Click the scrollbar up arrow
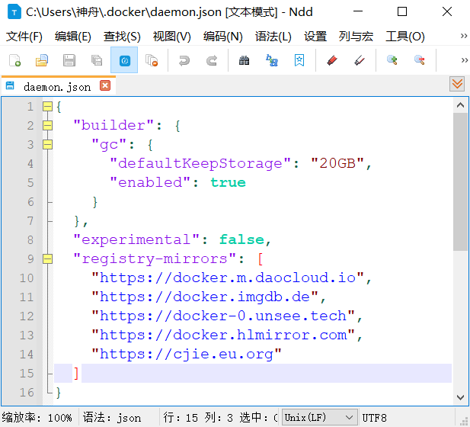This screenshot has width=470, height=427. point(460,105)
